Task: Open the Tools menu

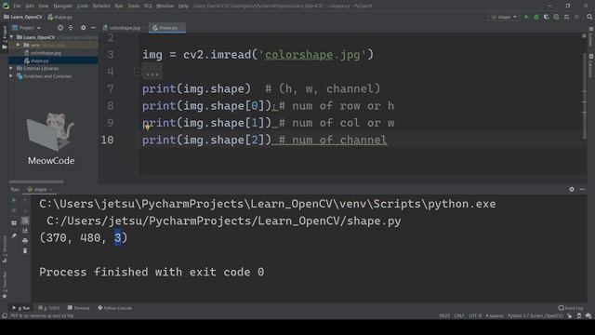Action: [133, 6]
